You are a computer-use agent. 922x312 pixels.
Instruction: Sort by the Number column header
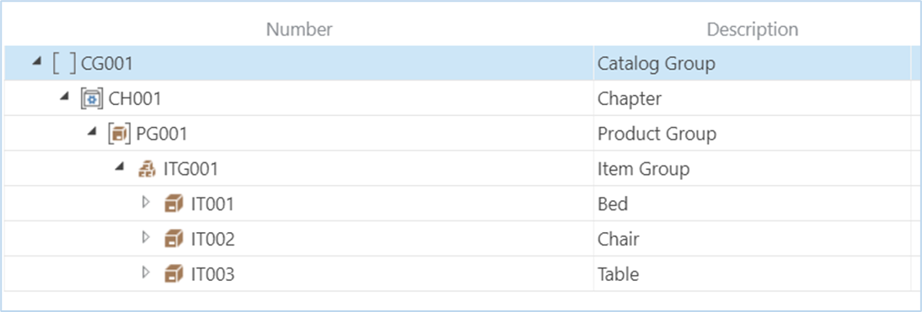coord(299,29)
